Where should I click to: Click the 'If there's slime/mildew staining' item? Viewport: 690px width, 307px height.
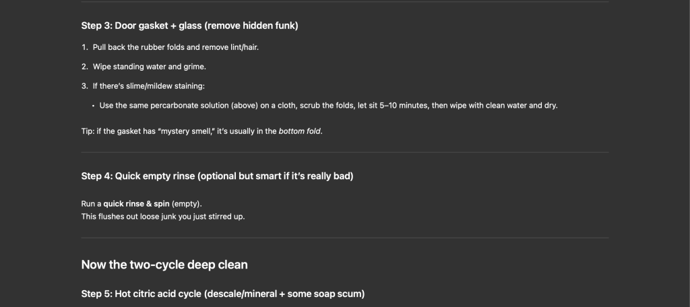pos(148,86)
